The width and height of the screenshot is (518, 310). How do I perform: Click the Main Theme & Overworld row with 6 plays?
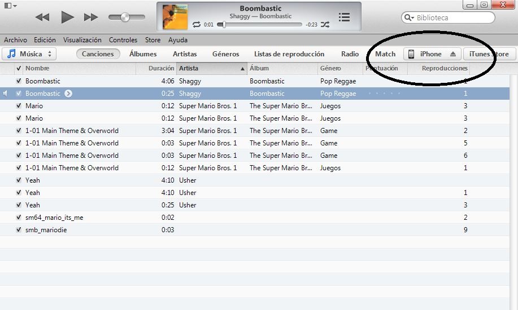tap(254, 156)
